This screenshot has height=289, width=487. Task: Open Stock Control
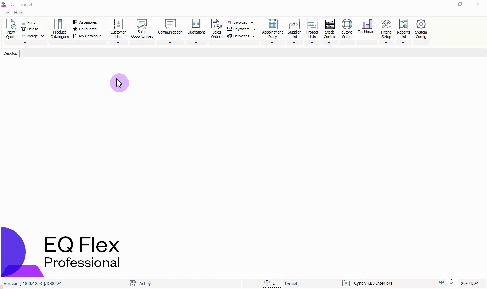[x=330, y=29]
